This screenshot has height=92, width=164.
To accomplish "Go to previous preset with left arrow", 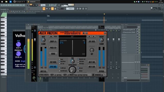I will click(x=89, y=37).
